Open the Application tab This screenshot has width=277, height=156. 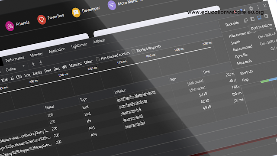tap(57, 50)
